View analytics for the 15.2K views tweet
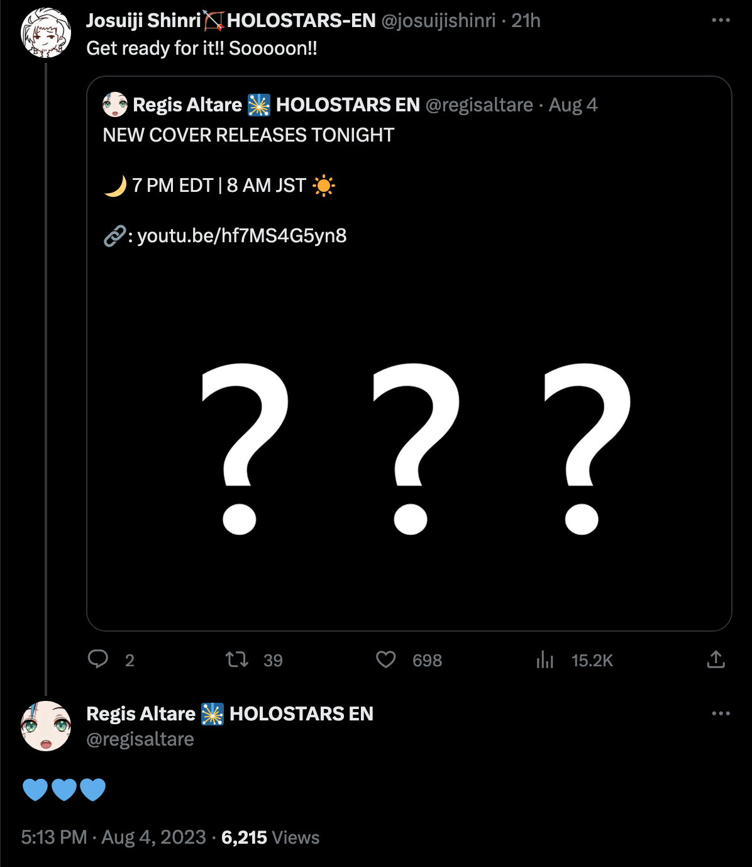 545,659
